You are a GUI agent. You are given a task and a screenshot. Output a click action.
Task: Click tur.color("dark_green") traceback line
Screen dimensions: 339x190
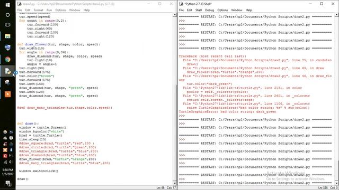click(209, 84)
